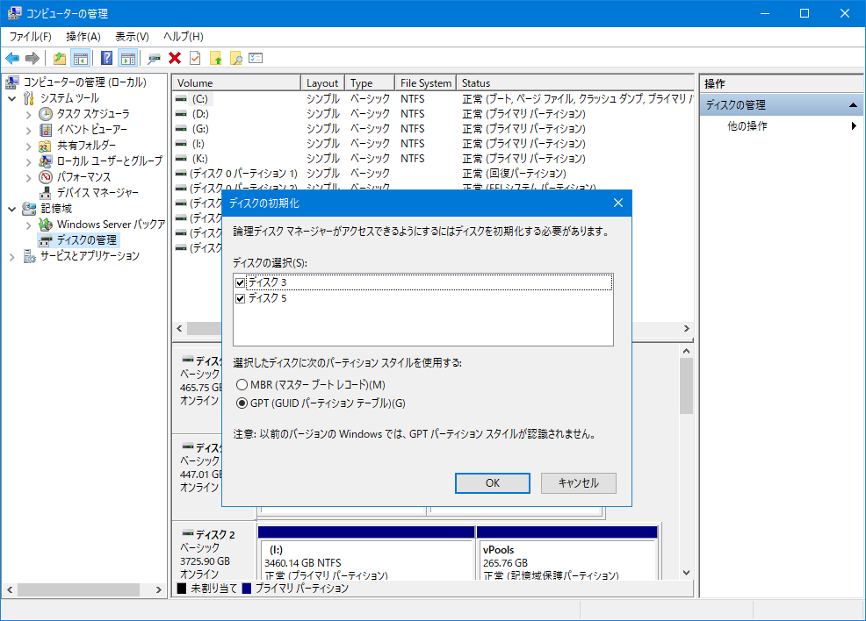Open the 表示(V) menu
The width and height of the screenshot is (866, 621).
(132, 36)
